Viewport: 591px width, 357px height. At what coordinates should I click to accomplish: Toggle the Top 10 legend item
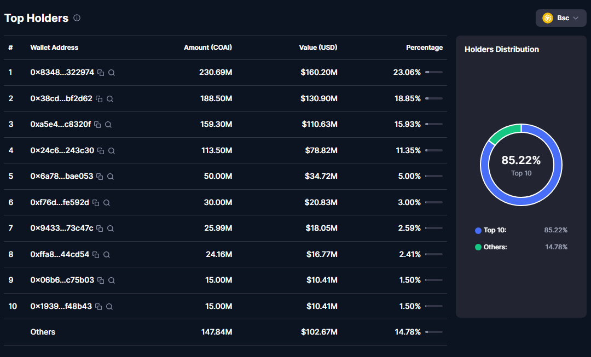click(x=495, y=230)
